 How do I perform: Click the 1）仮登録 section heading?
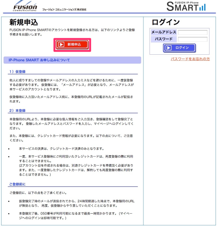(17, 72)
